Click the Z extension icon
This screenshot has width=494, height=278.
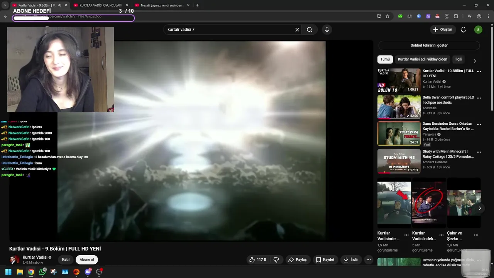click(447, 16)
